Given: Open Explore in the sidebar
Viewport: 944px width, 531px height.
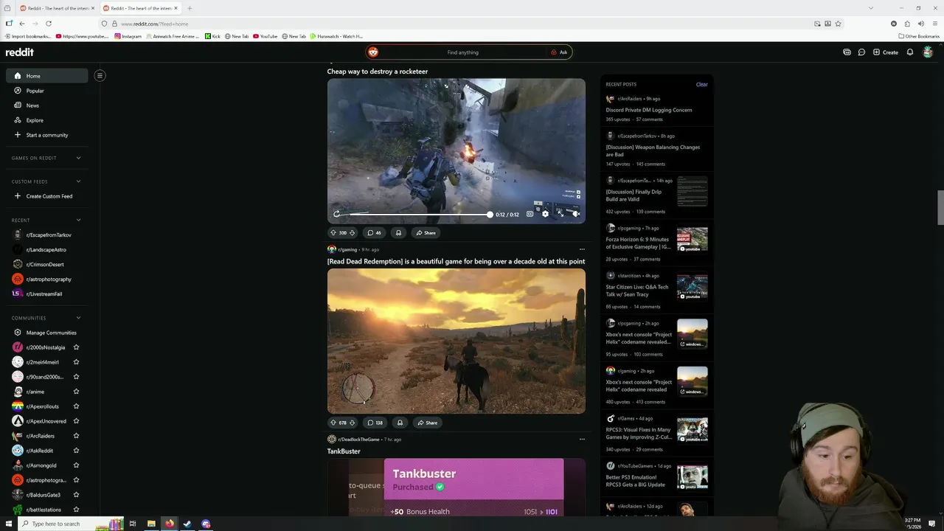Looking at the screenshot, I should [46, 120].
